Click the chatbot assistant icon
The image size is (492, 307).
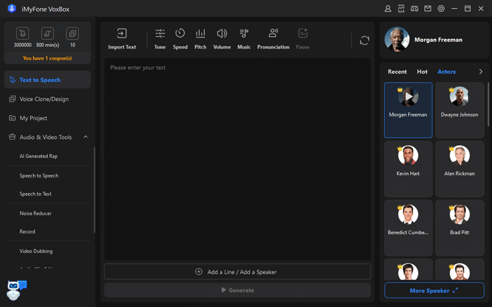[x=16, y=289]
